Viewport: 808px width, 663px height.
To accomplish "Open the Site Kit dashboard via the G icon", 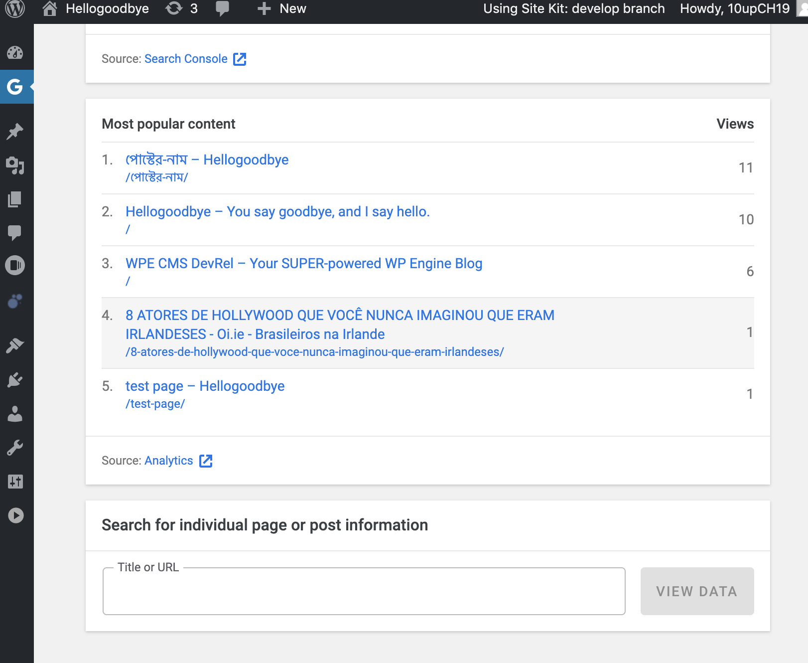I will coord(15,86).
